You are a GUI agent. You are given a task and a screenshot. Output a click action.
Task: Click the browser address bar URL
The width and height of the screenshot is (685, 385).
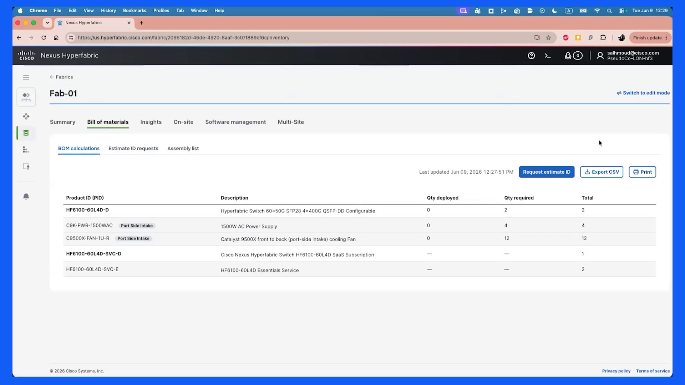[183, 38]
